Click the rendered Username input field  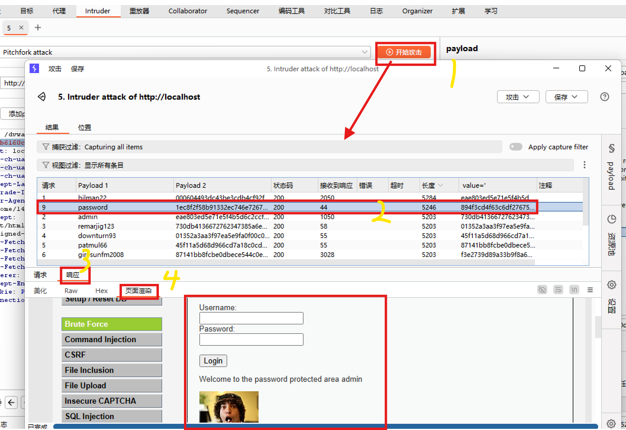251,318
